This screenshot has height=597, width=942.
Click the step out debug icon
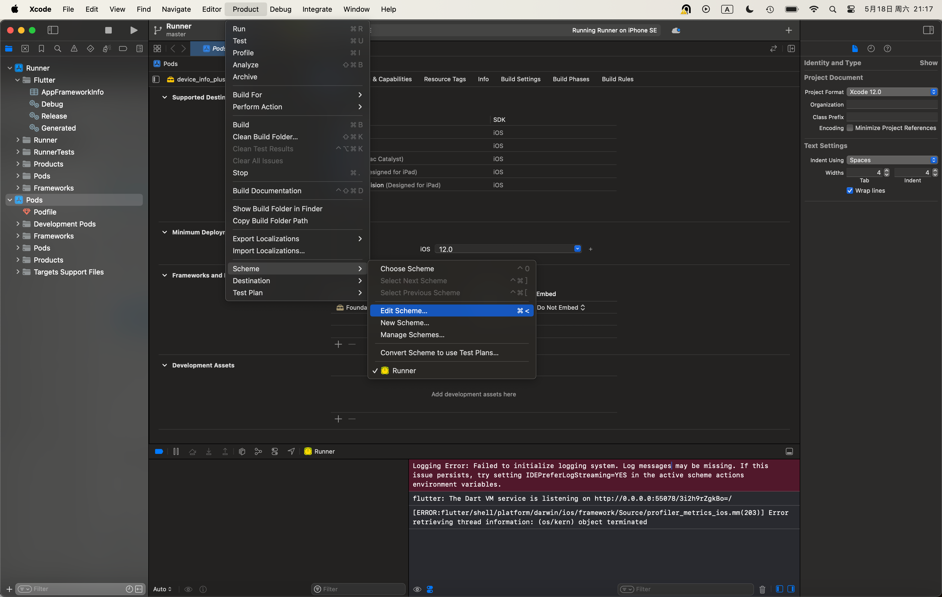(225, 451)
